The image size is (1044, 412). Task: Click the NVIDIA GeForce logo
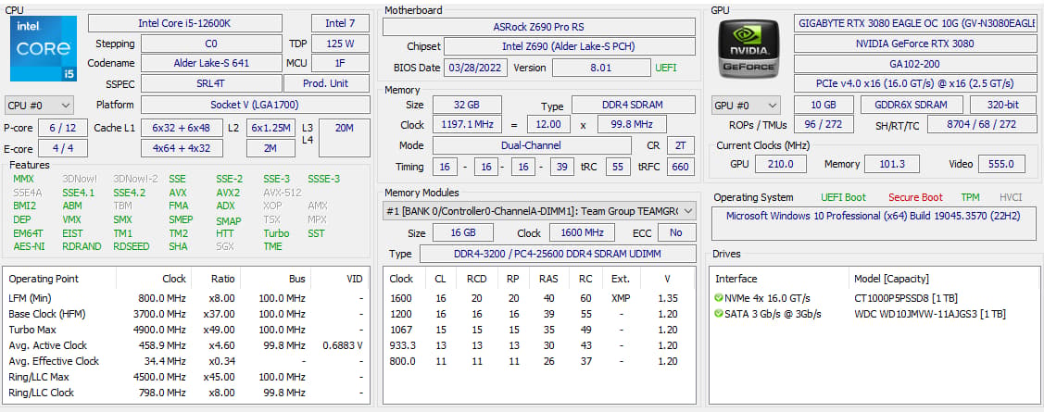tap(749, 48)
